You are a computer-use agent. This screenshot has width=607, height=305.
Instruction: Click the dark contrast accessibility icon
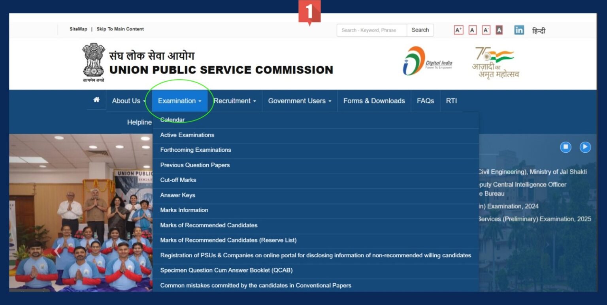pos(499,30)
